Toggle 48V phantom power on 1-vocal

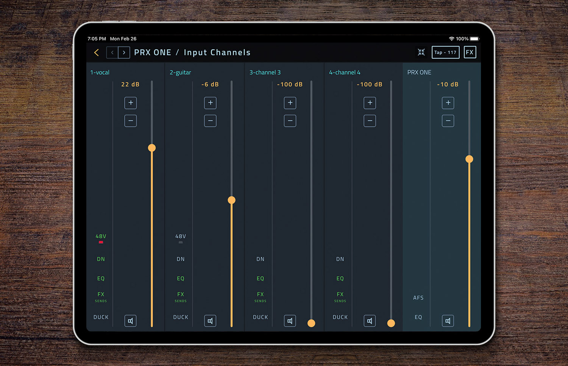coord(101,238)
